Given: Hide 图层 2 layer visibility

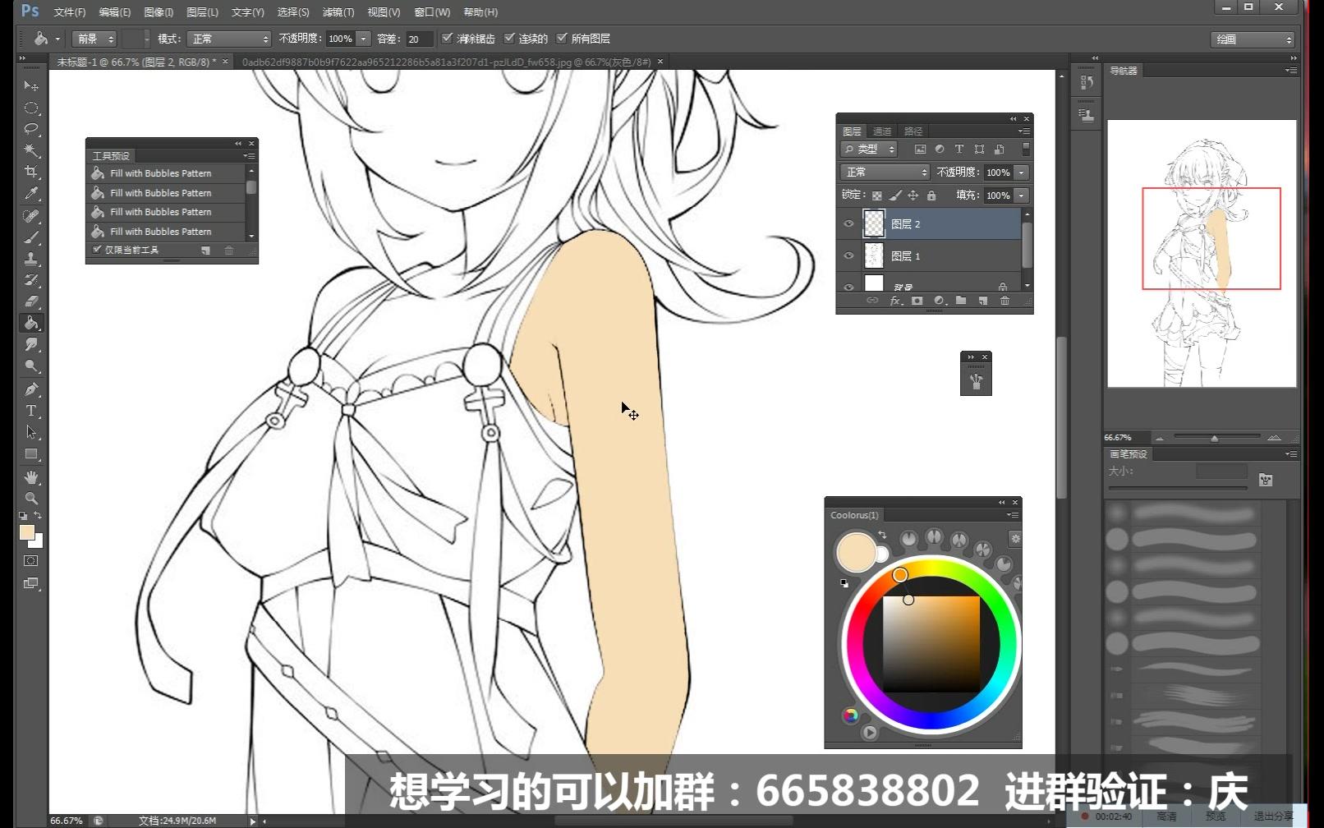Looking at the screenshot, I should [x=848, y=223].
